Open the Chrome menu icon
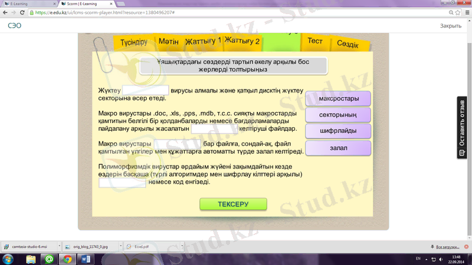Viewport: 472px width, 265px height. pyautogui.click(x=466, y=12)
